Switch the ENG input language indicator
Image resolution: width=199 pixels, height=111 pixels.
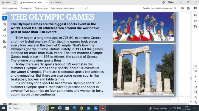pos(179,108)
